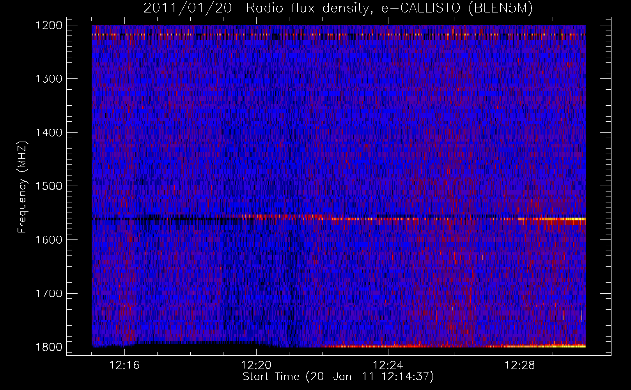Click the 1300 frequency tick label
Screen dimensions: 631x390
[x=49, y=79]
